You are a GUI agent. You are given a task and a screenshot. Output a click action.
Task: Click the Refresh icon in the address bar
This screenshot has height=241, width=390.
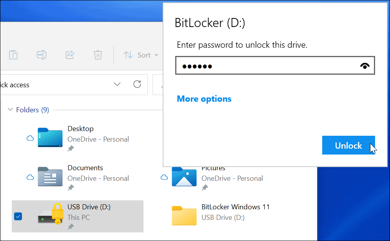coord(137,85)
